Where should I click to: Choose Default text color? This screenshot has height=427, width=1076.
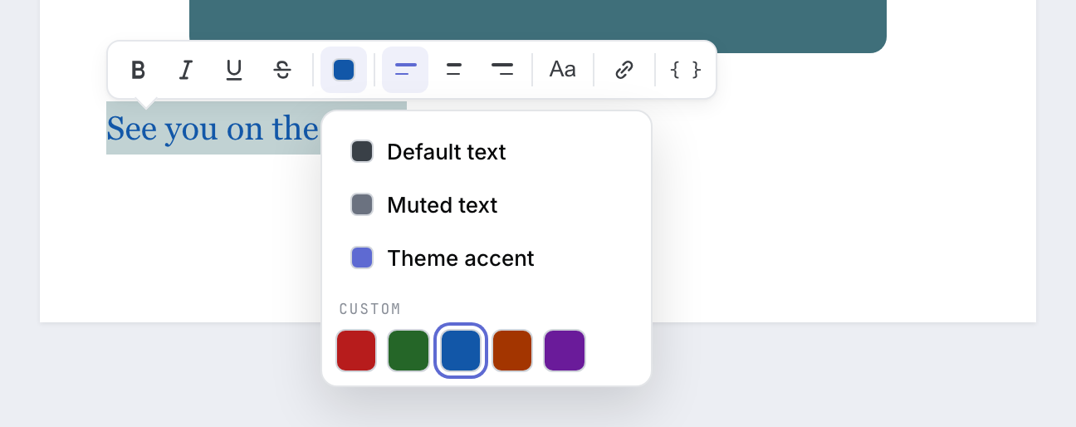click(x=487, y=152)
